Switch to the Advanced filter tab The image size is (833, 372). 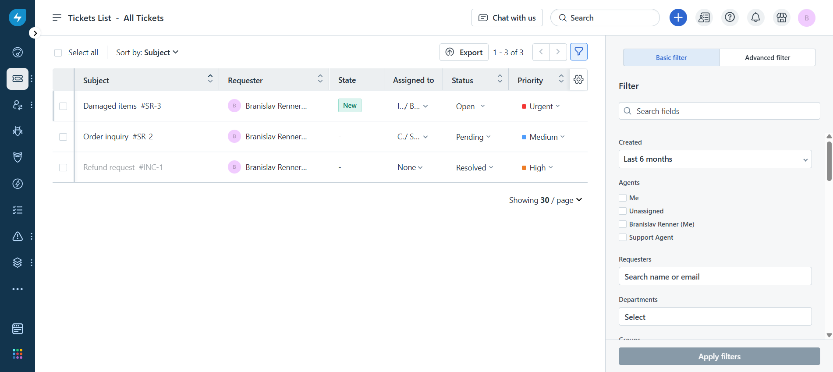pyautogui.click(x=767, y=58)
